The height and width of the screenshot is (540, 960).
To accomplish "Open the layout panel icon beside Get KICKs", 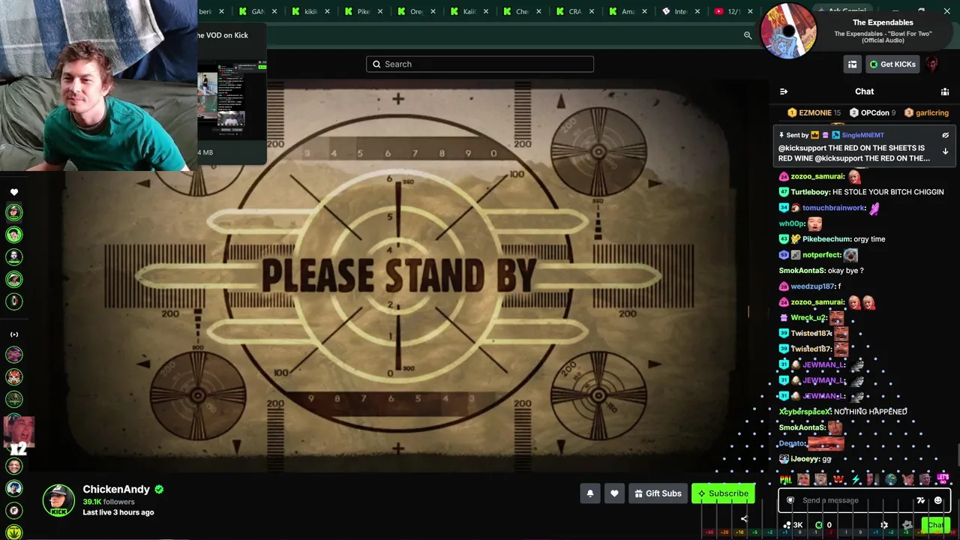I will click(x=852, y=64).
